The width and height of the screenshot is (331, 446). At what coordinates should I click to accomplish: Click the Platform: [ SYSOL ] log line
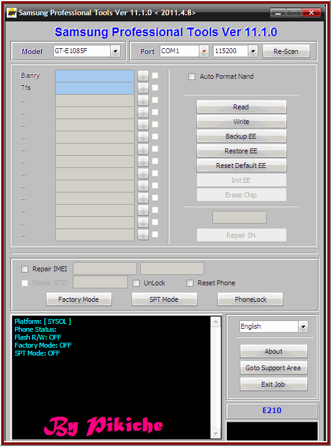43,321
